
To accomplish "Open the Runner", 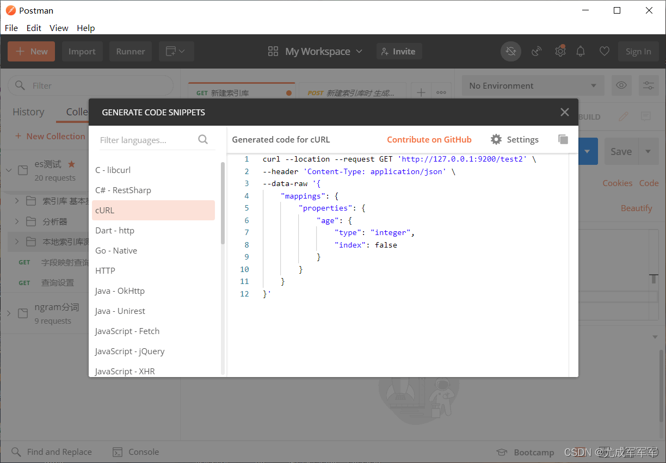I will pyautogui.click(x=131, y=52).
